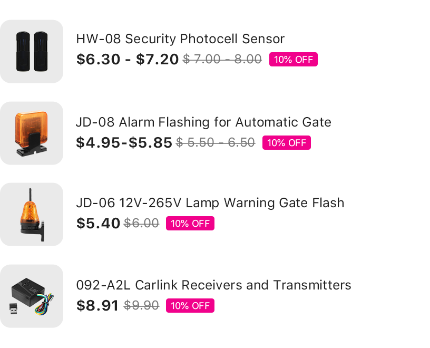This screenshot has height=348, width=430.
Task: Click 10% OFF badge on JD-08 alarm
Action: 287,143
